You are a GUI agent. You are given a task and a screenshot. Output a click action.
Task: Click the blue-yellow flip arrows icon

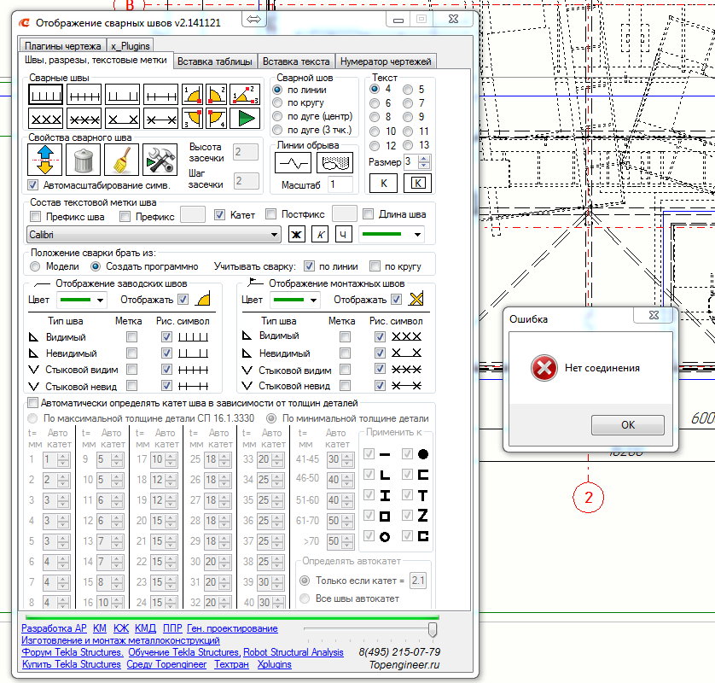(45, 160)
